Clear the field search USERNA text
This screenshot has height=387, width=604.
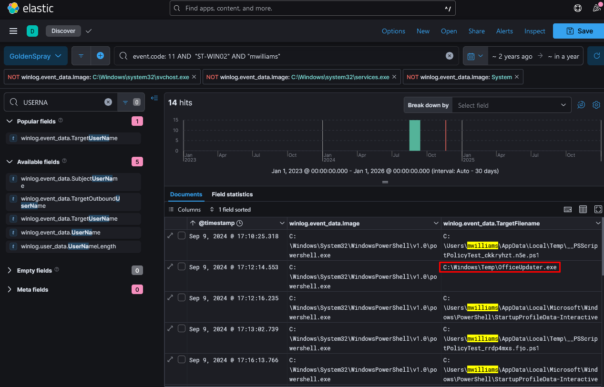coord(108,102)
